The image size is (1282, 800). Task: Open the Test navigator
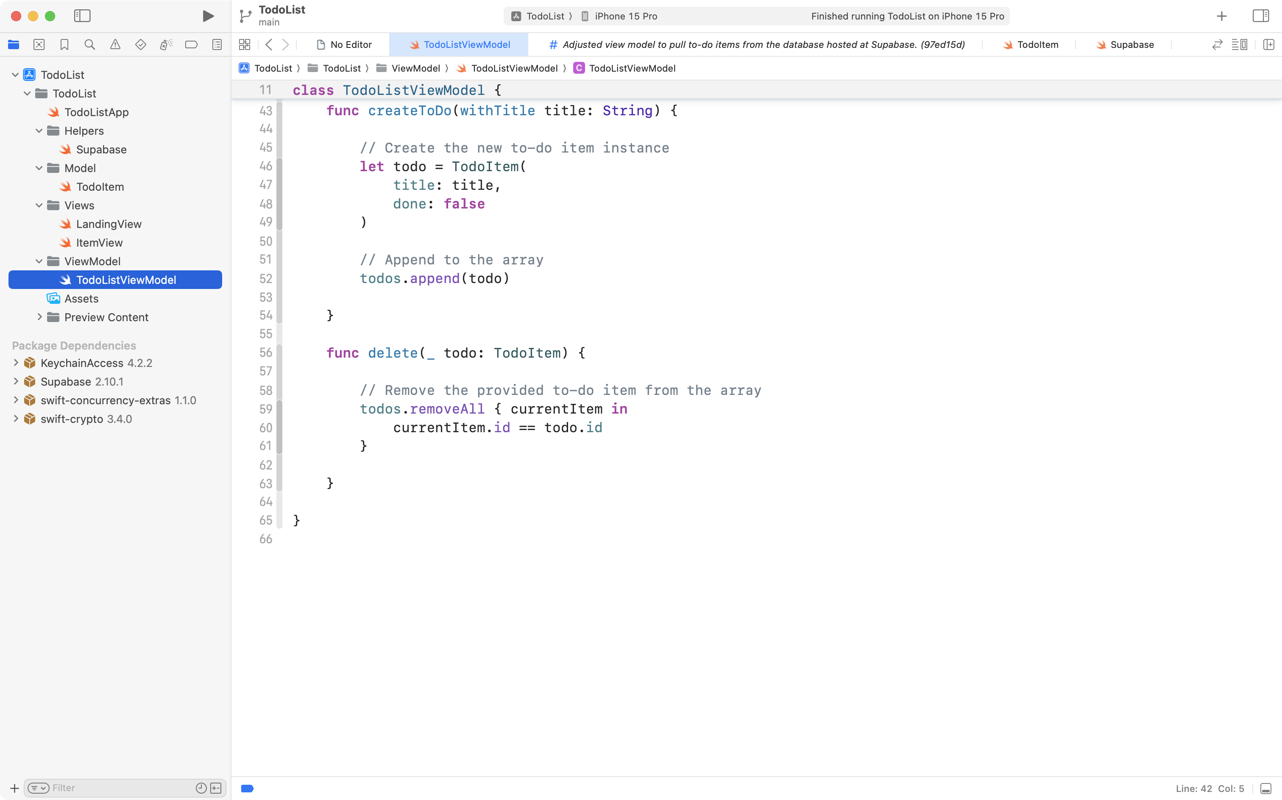[141, 44]
